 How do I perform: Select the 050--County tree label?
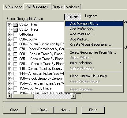[x=28, y=39]
